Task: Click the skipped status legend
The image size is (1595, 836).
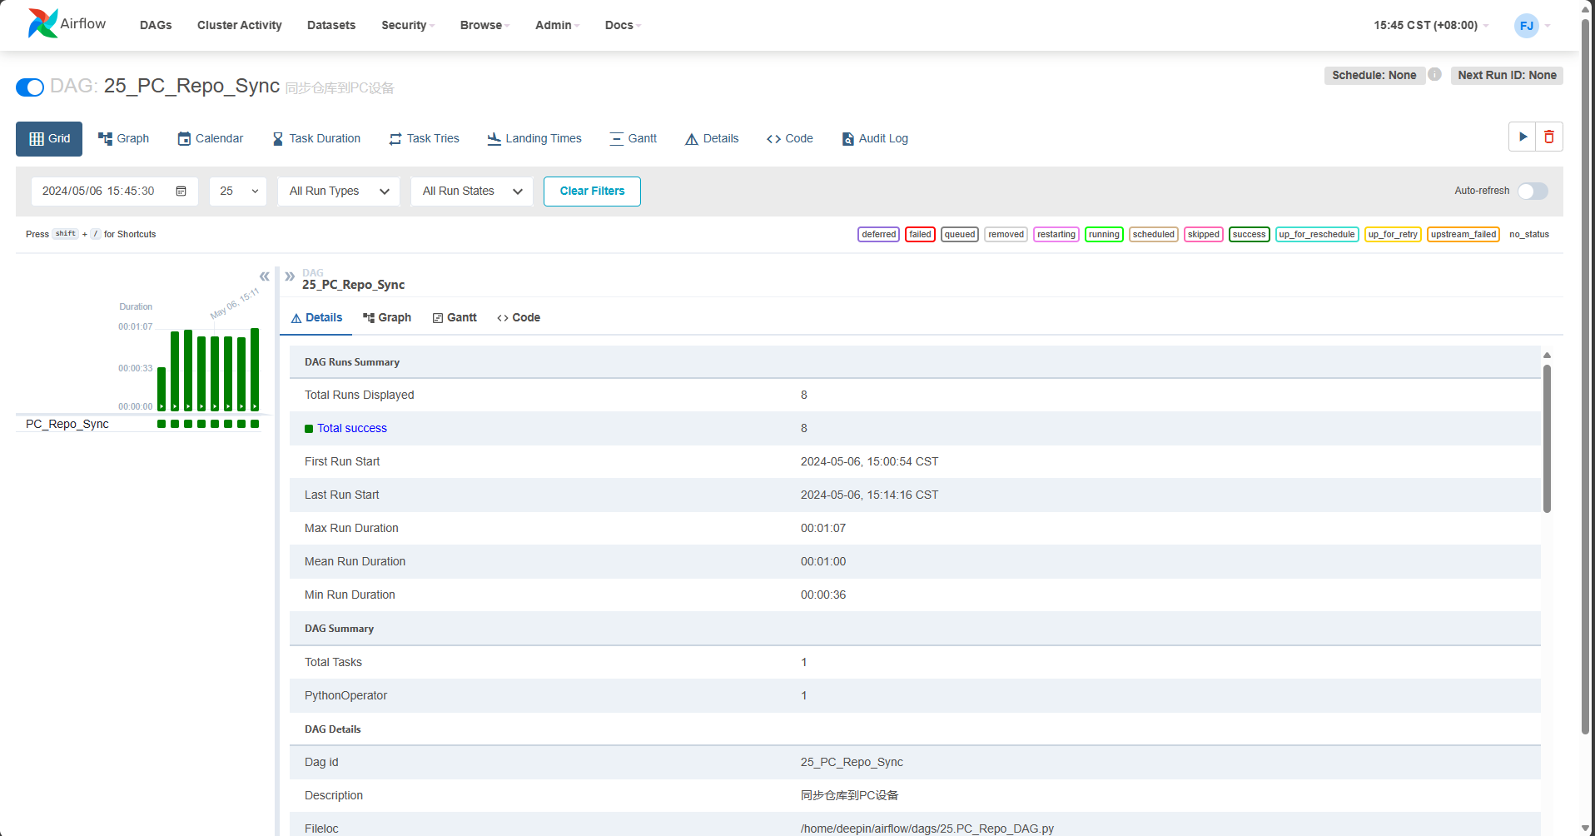Action: tap(1203, 234)
